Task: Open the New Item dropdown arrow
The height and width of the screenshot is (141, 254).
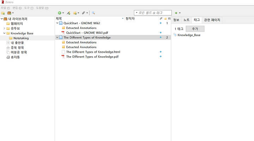Action: point(63,13)
